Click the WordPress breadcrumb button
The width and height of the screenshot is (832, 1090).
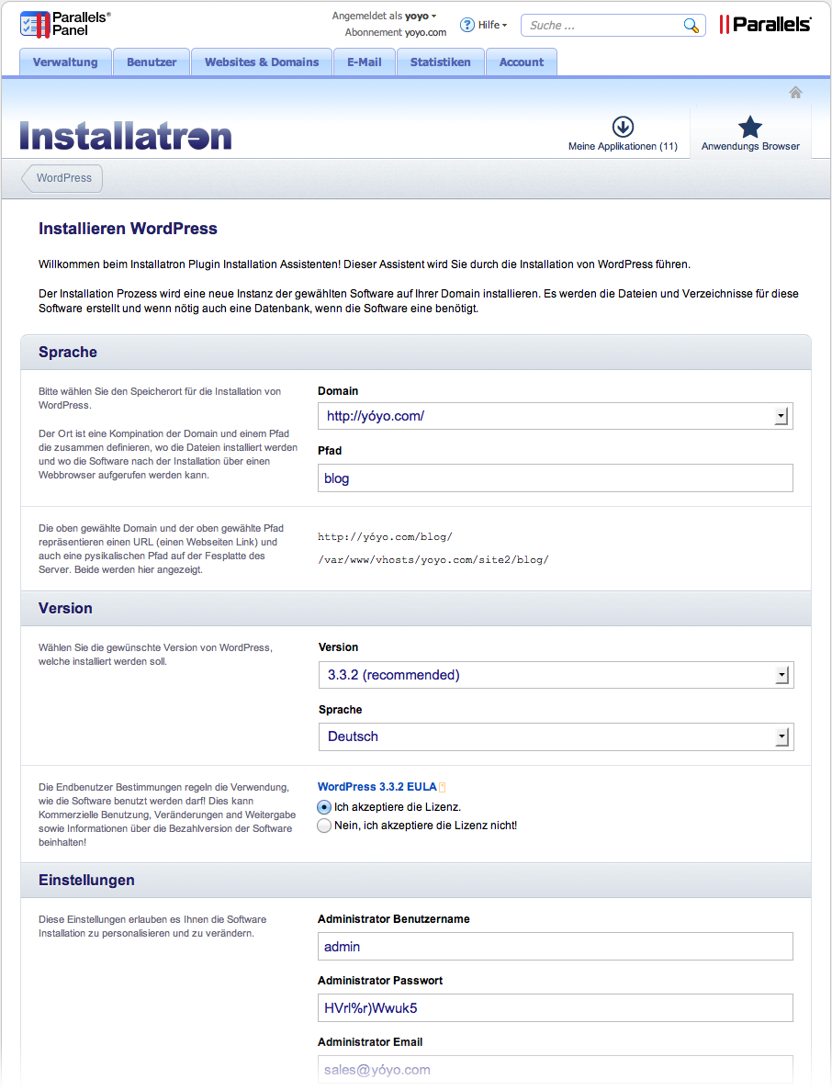click(62, 178)
